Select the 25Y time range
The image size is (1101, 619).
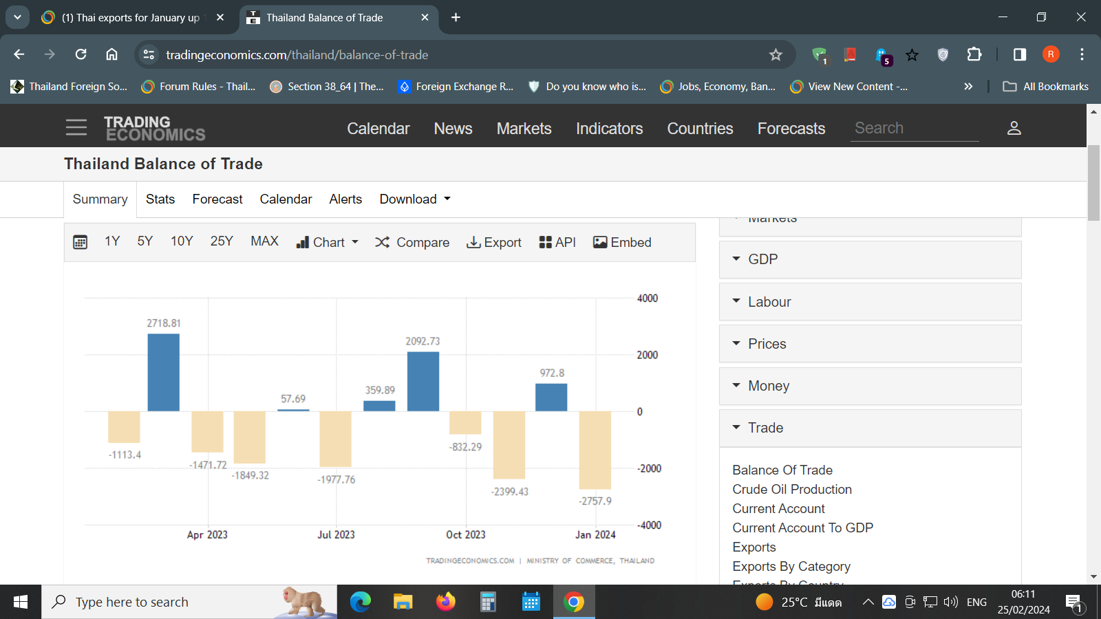(x=222, y=241)
